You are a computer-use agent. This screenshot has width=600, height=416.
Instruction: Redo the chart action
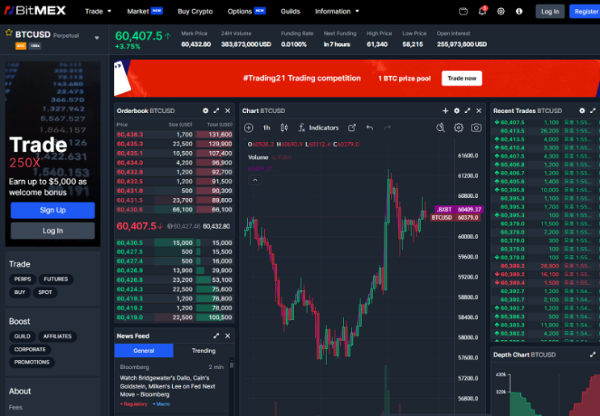(388, 128)
